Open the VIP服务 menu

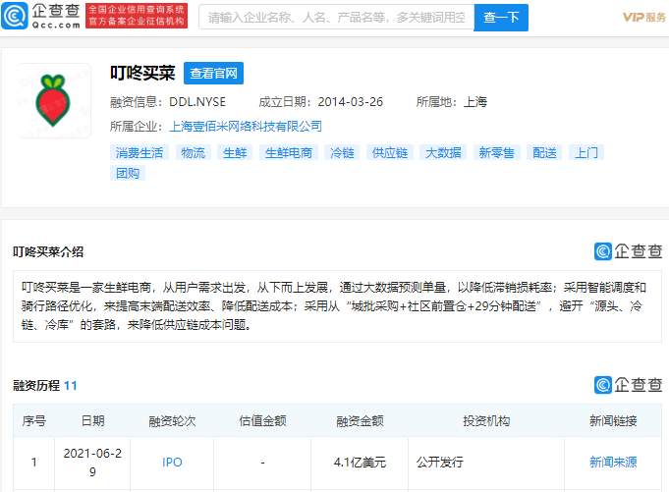click(x=643, y=18)
